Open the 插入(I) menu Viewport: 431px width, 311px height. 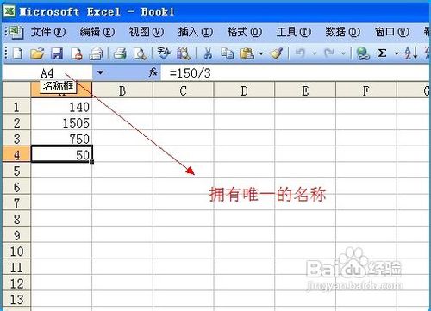coord(196,32)
